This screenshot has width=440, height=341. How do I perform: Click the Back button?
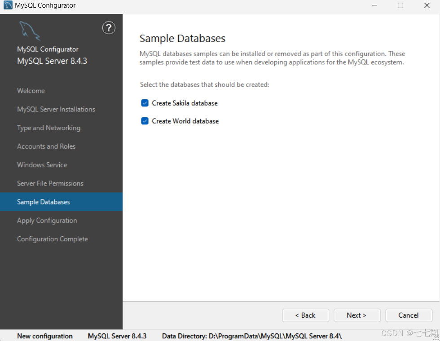coord(305,315)
